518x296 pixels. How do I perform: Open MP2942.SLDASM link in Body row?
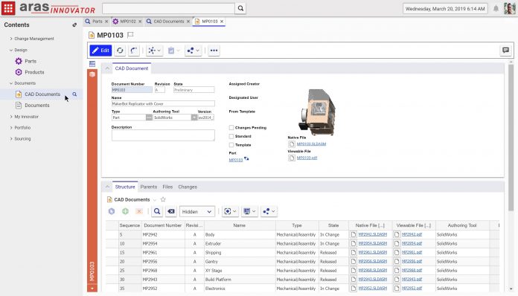click(x=373, y=234)
